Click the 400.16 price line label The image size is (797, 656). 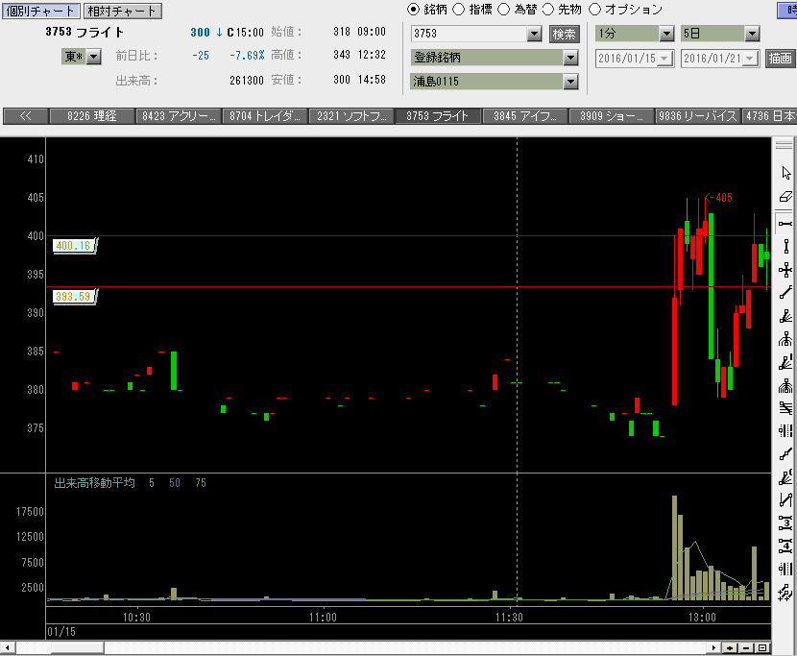pyautogui.click(x=75, y=246)
